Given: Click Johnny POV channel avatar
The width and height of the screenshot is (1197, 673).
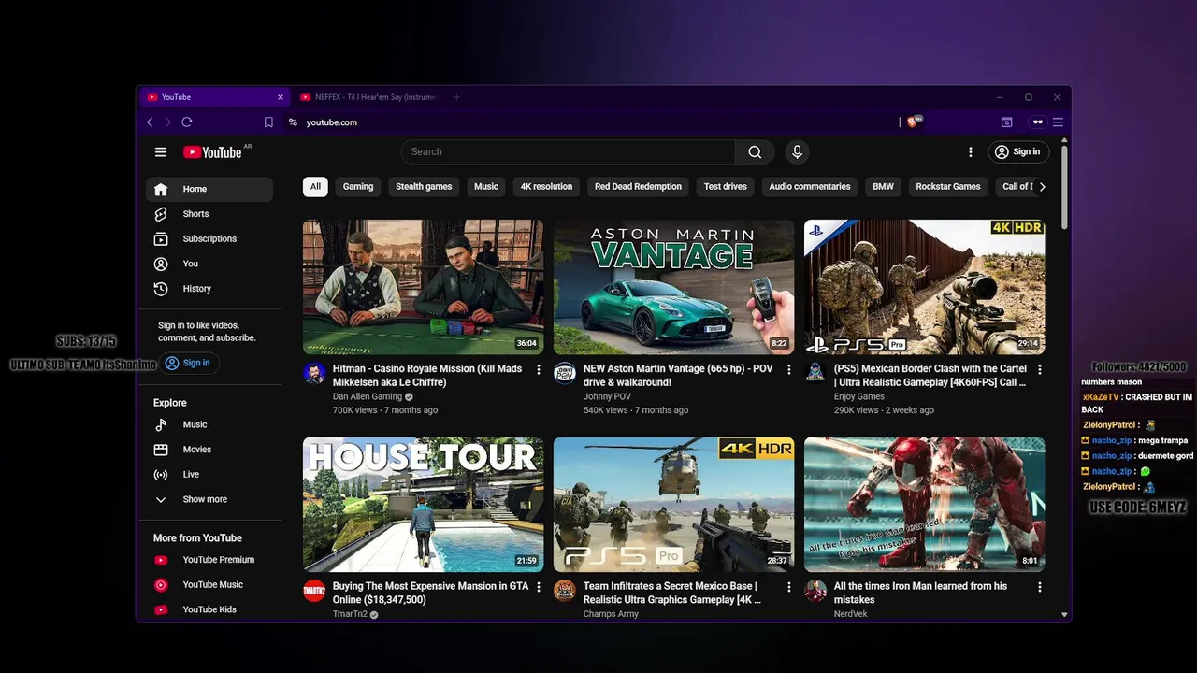Looking at the screenshot, I should click(x=565, y=374).
